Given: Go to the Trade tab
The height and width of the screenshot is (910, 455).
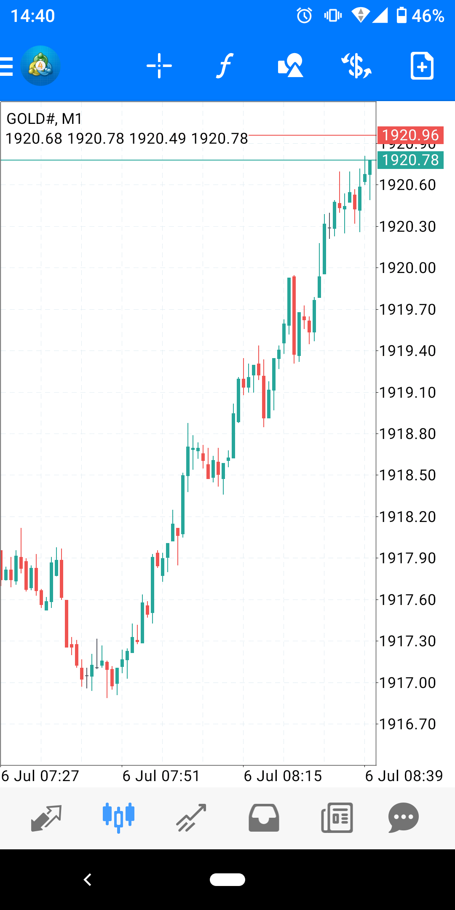Looking at the screenshot, I should click(191, 818).
